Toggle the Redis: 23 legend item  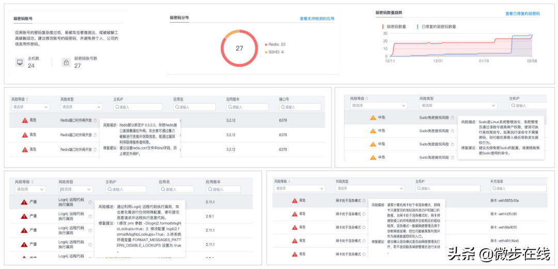pyautogui.click(x=276, y=44)
